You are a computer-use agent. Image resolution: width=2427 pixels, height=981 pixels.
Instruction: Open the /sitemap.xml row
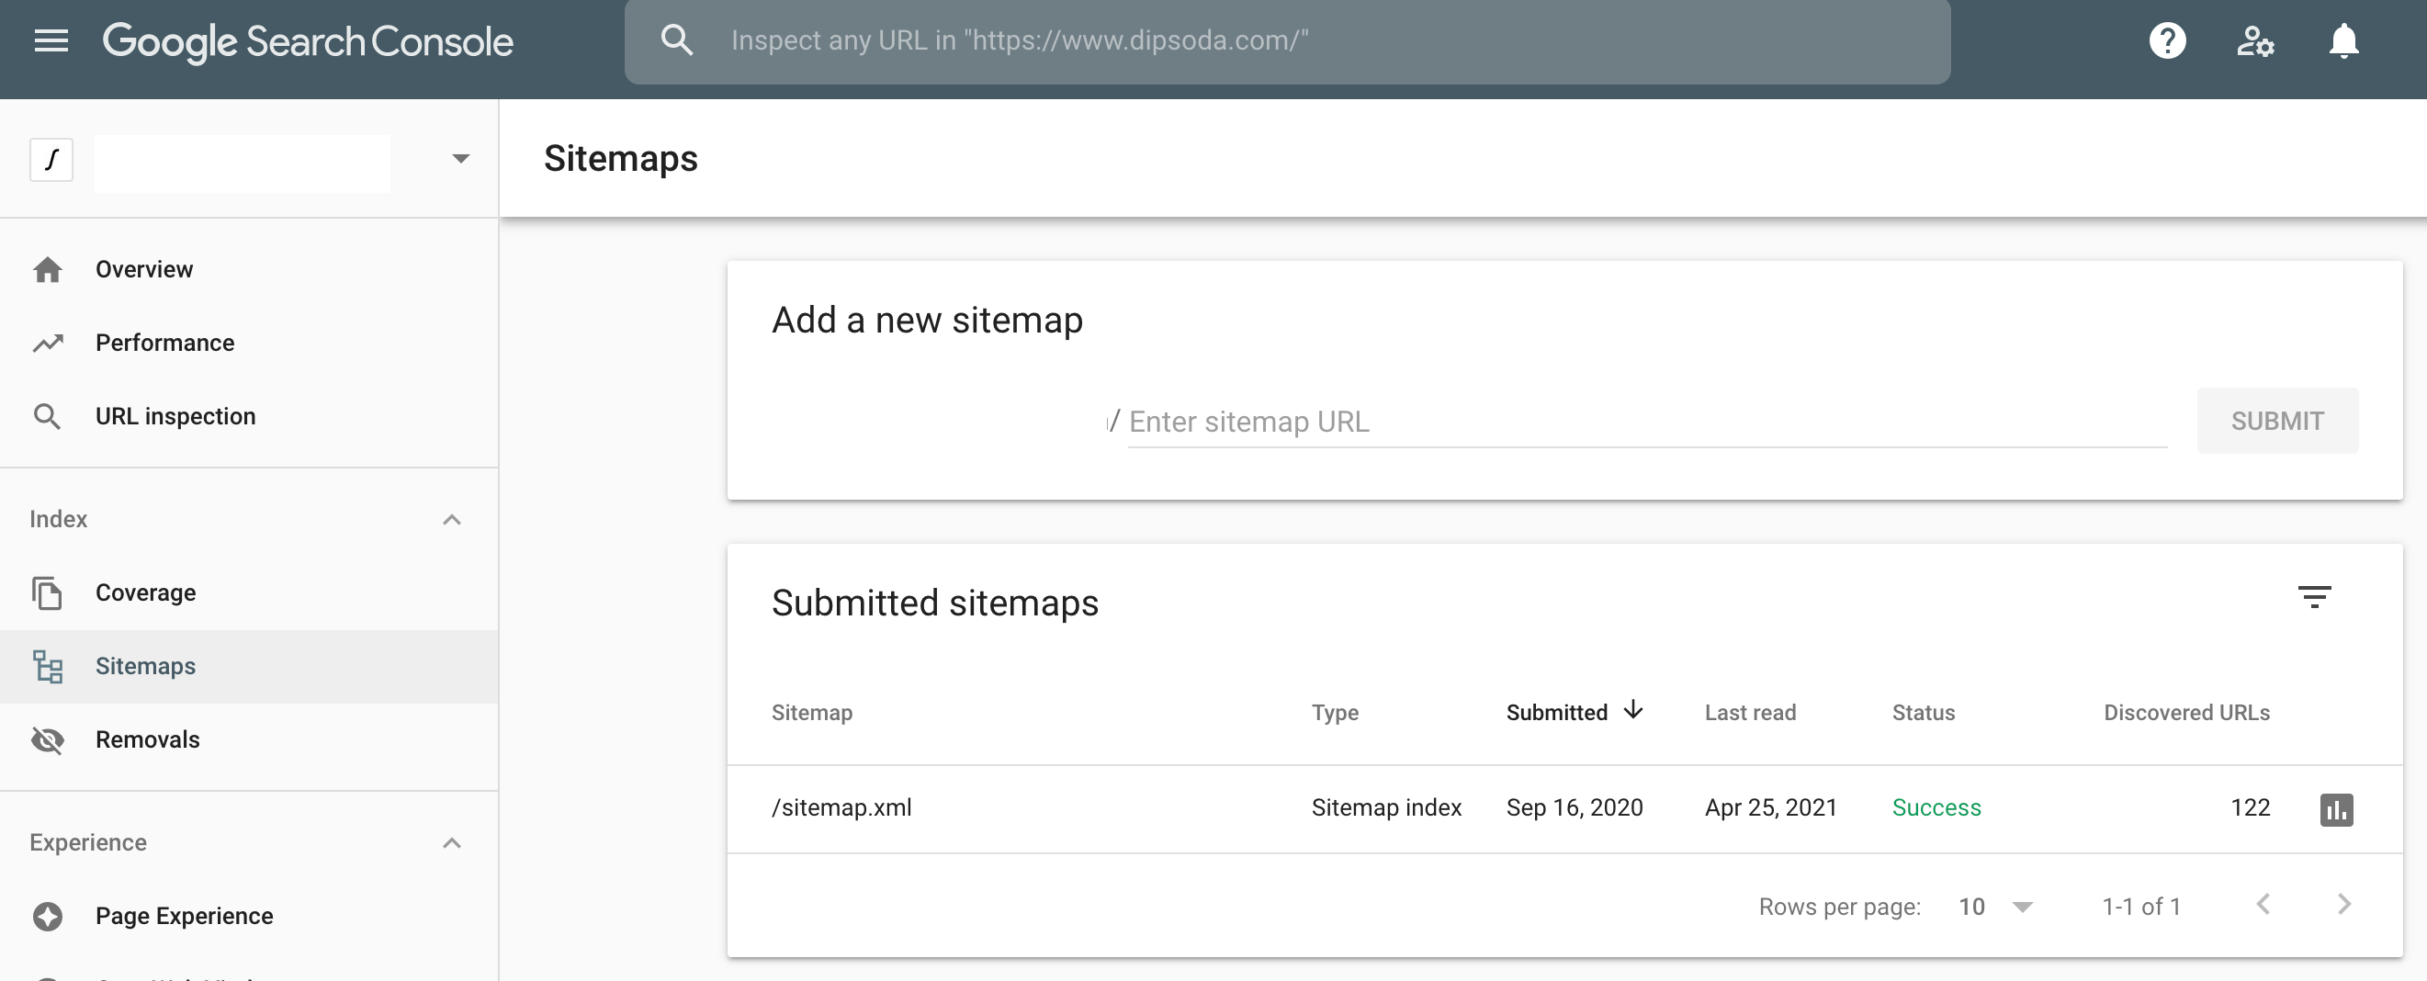click(1565, 808)
